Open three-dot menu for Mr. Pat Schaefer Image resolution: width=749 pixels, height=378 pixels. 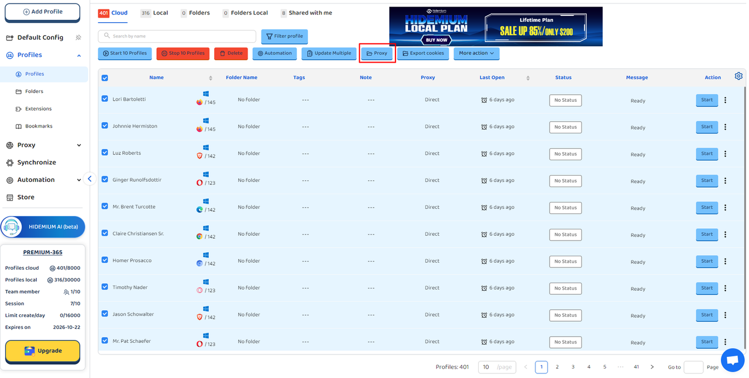pos(725,342)
